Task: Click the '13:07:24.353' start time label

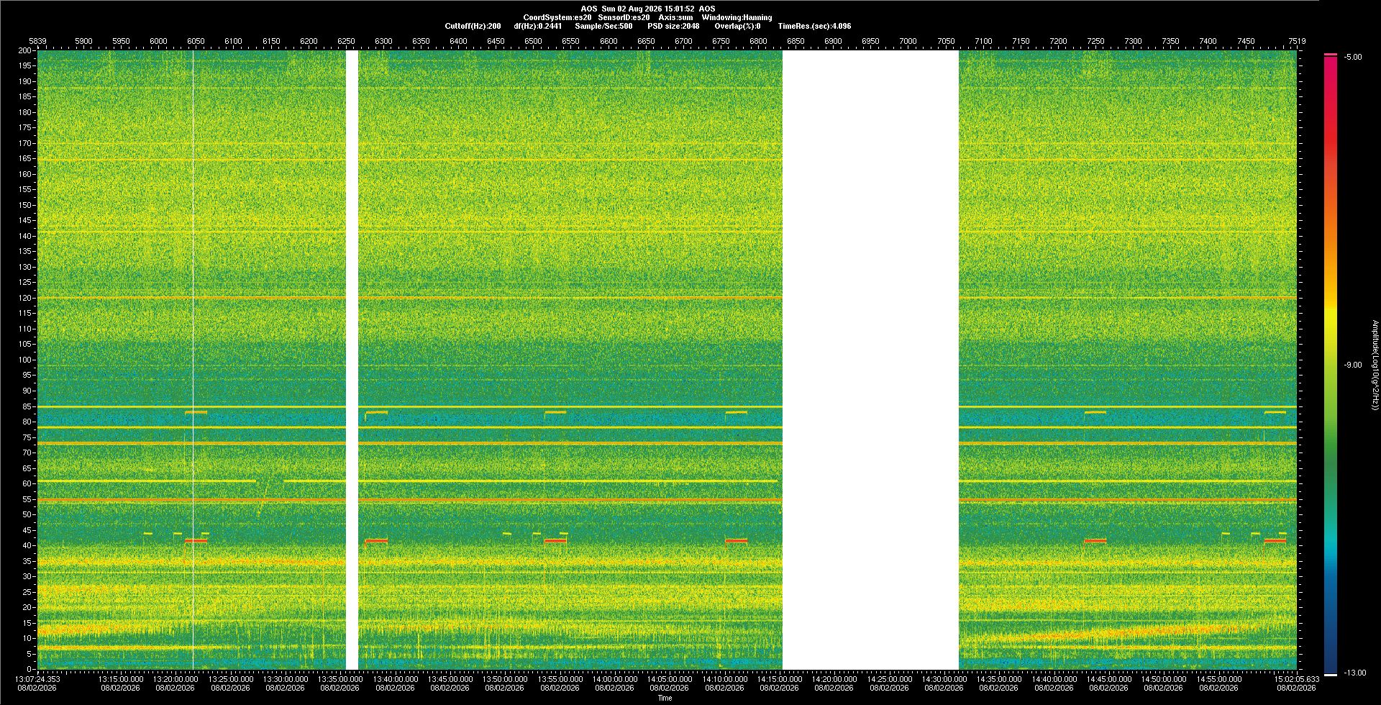Action: (x=38, y=678)
